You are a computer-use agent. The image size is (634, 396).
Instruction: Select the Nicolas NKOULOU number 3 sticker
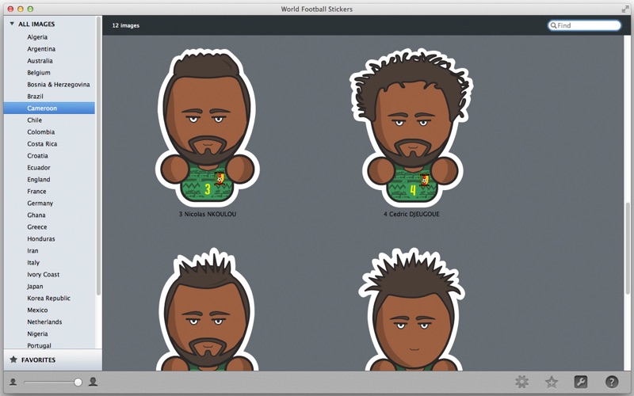click(x=208, y=127)
